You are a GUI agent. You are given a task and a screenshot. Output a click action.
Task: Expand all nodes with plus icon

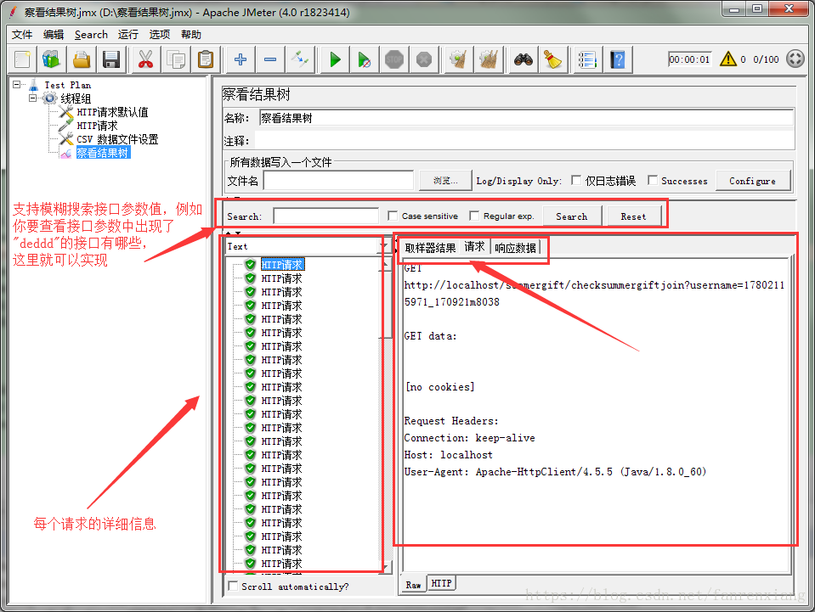241,59
